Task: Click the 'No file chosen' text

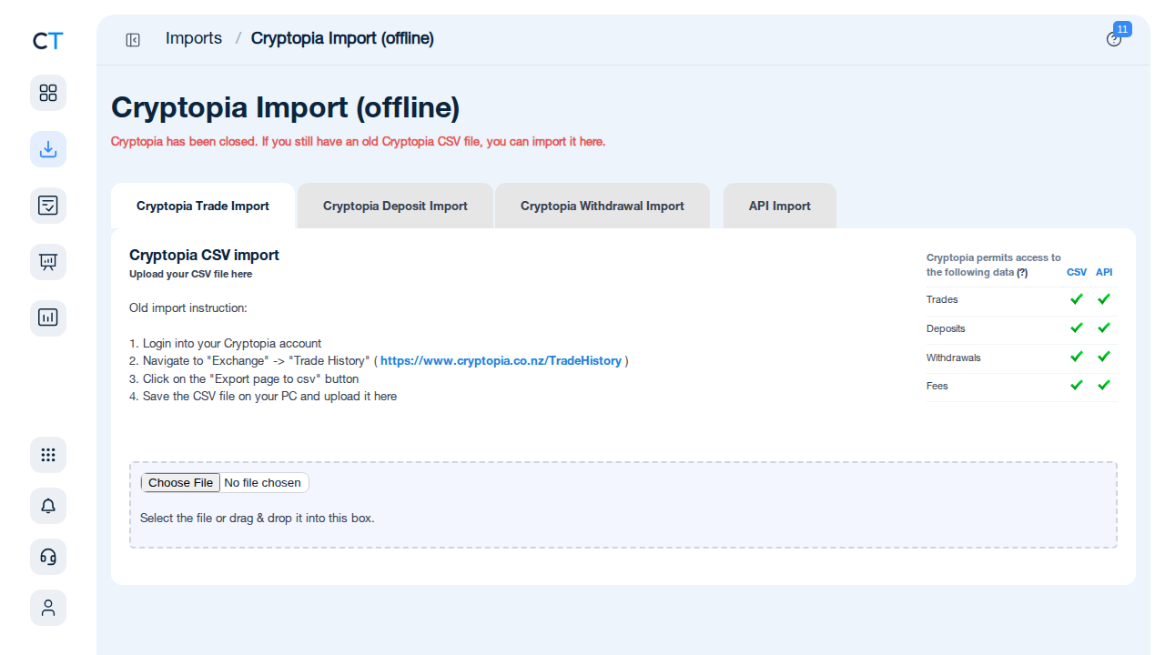Action: point(262,483)
